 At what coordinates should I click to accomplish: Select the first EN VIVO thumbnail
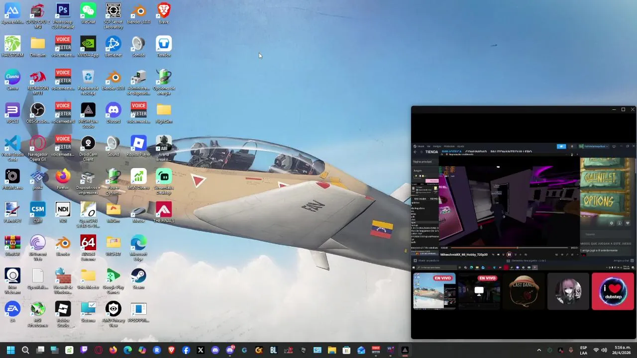434,291
